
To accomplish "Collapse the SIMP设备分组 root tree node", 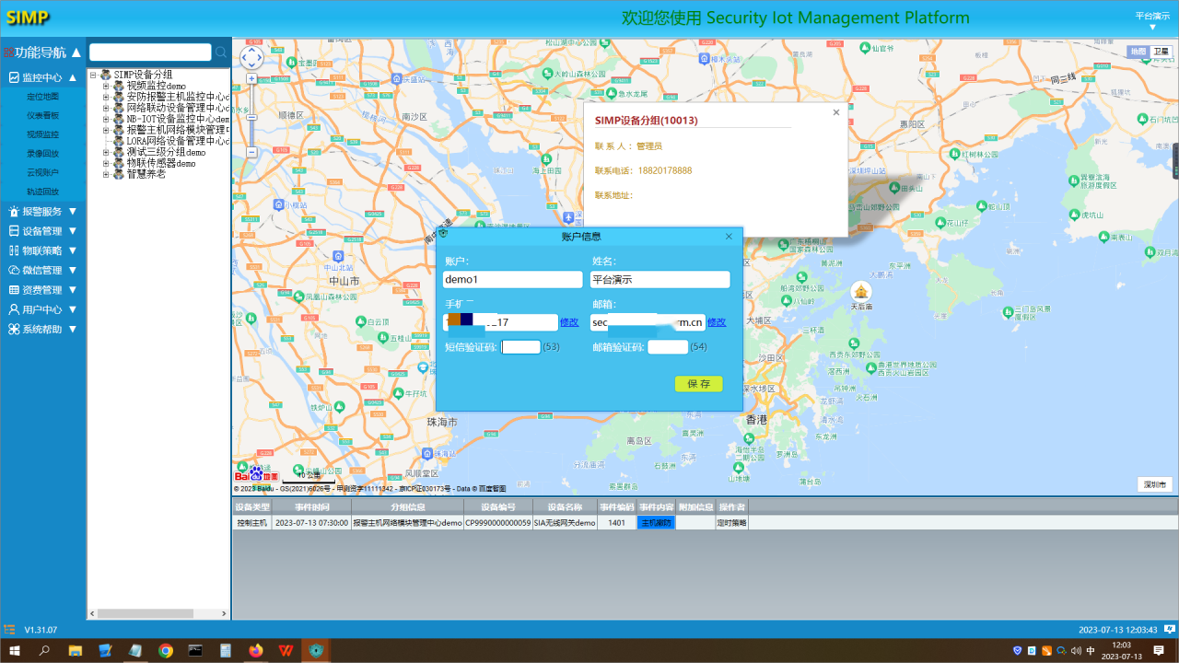I will [93, 75].
